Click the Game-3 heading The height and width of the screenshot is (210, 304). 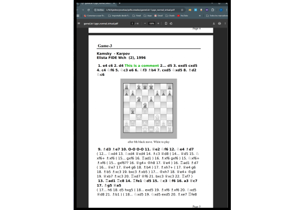pyautogui.click(x=105, y=46)
